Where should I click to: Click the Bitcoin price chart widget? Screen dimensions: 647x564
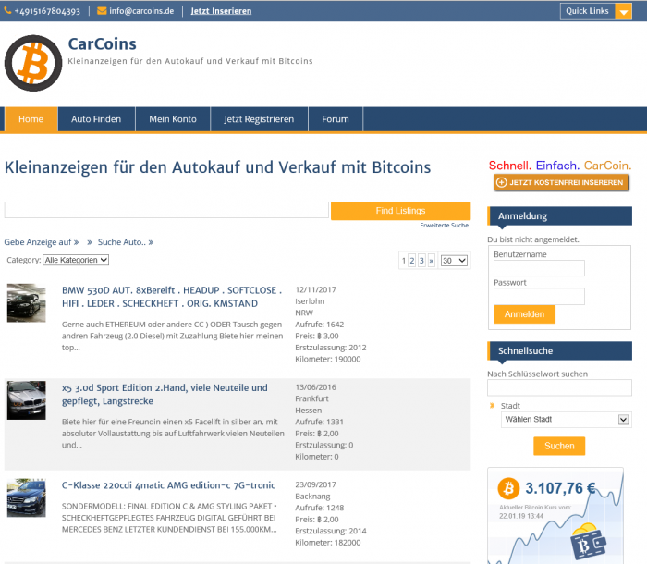pos(555,515)
